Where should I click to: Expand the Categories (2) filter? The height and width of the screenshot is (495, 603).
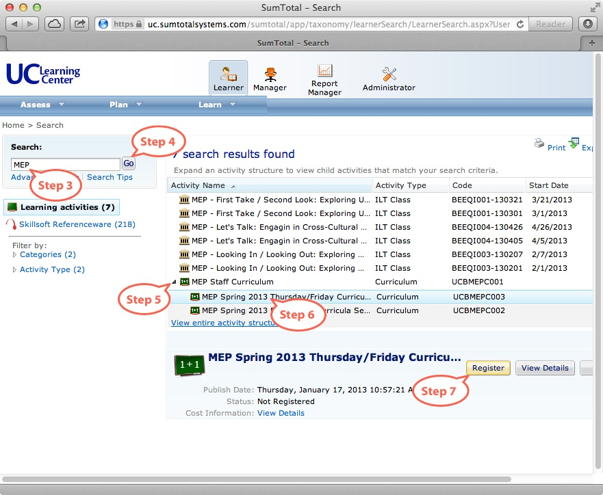tap(15, 255)
